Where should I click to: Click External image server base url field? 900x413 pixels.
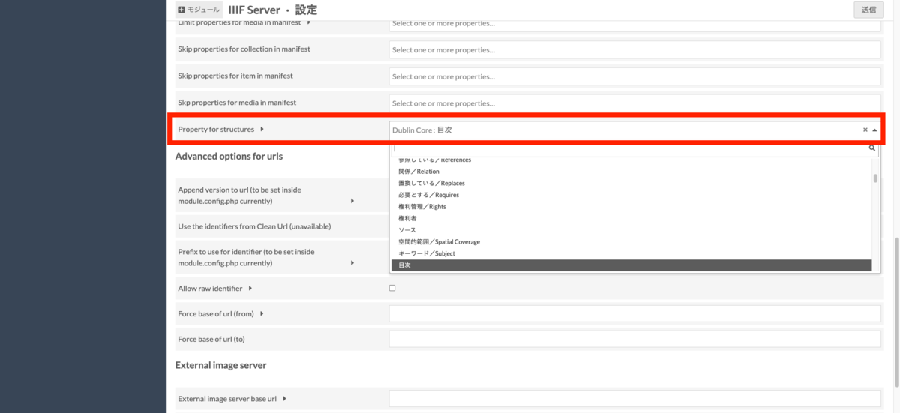pos(634,399)
